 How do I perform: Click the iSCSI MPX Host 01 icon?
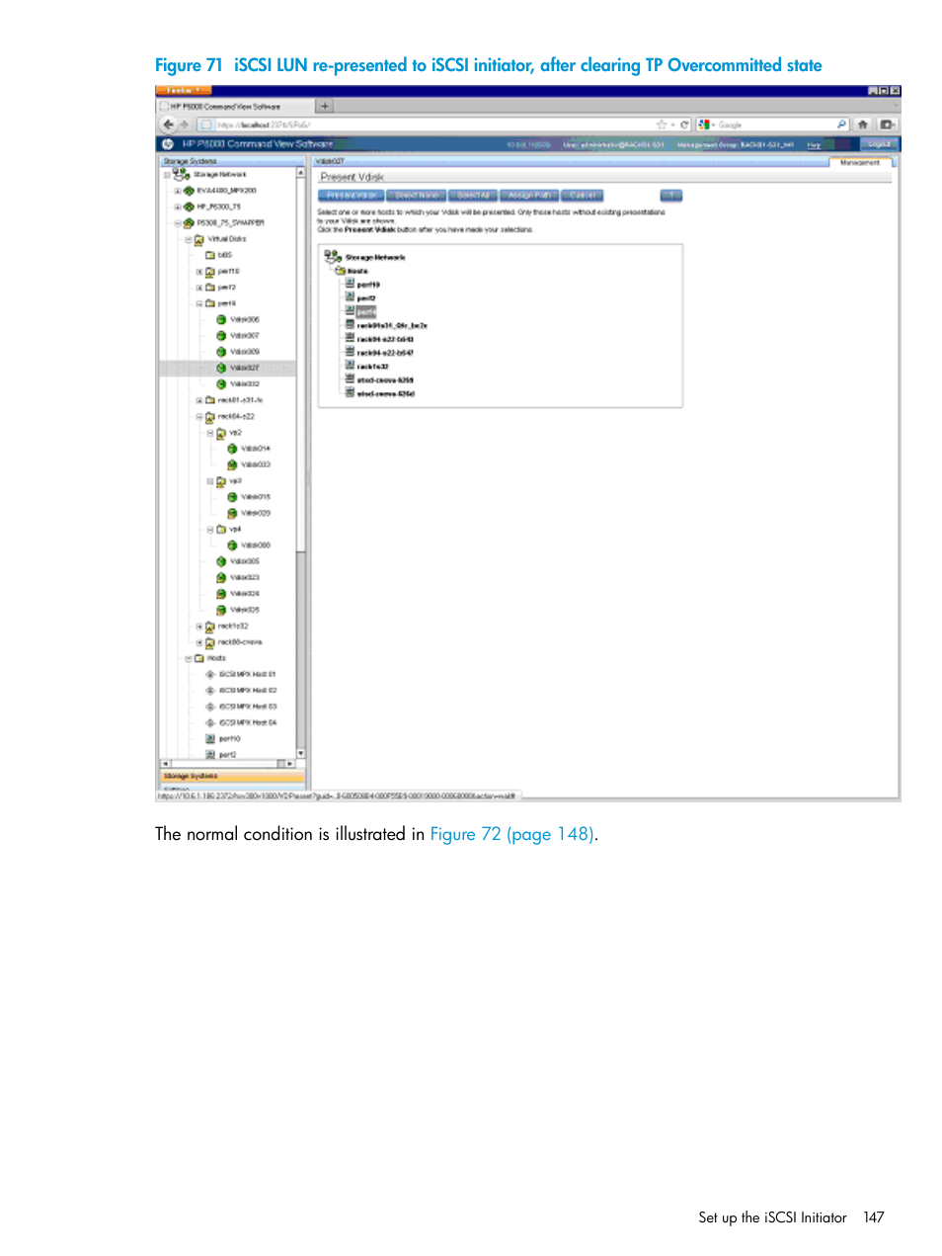(x=210, y=674)
